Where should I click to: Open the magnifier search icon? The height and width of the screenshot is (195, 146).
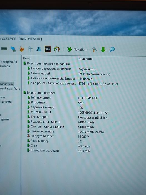point(112,50)
